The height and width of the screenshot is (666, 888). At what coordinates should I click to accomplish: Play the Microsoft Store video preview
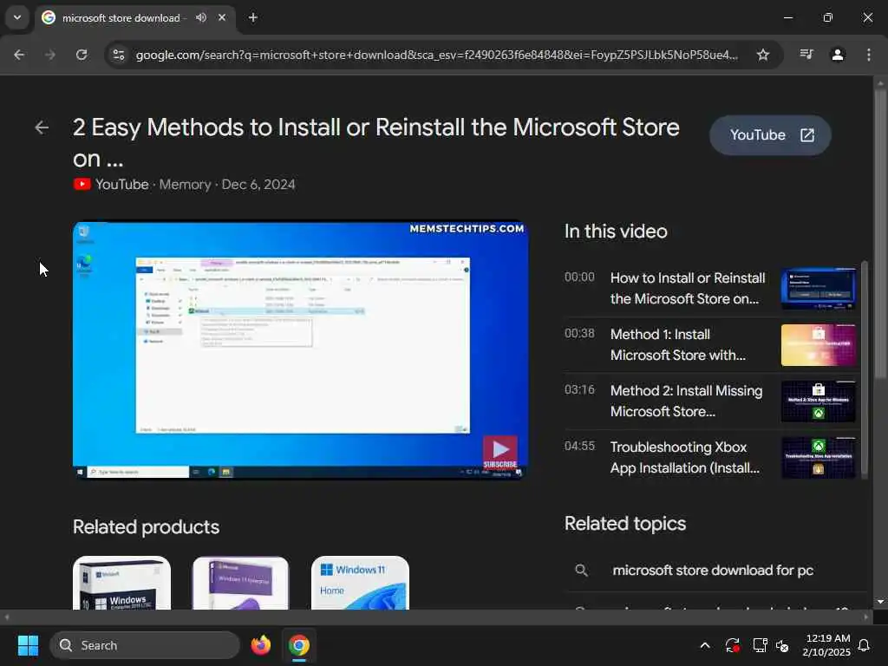(301, 350)
